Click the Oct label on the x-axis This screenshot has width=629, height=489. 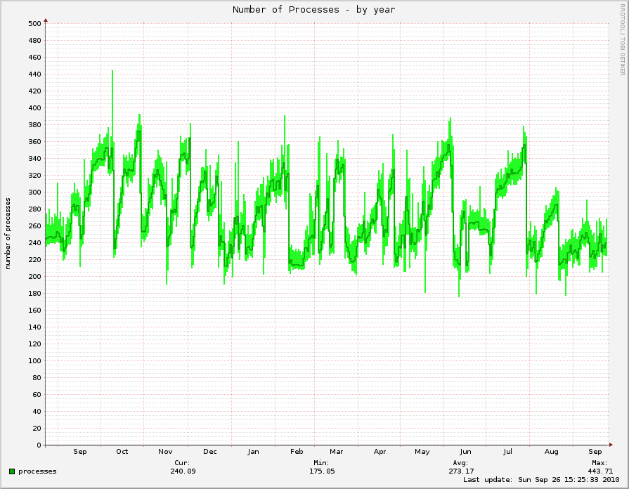pyautogui.click(x=122, y=451)
